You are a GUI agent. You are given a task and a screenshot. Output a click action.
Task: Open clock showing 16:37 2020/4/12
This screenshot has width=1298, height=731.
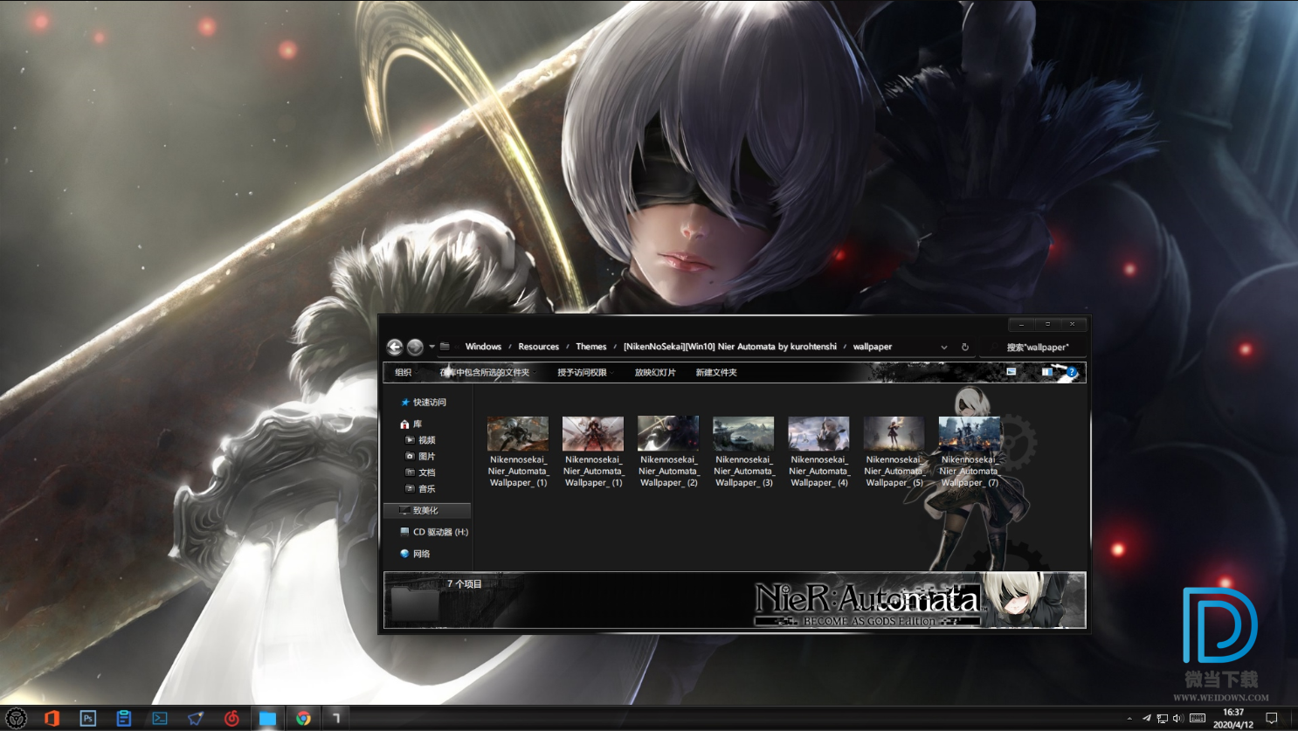[x=1233, y=718]
